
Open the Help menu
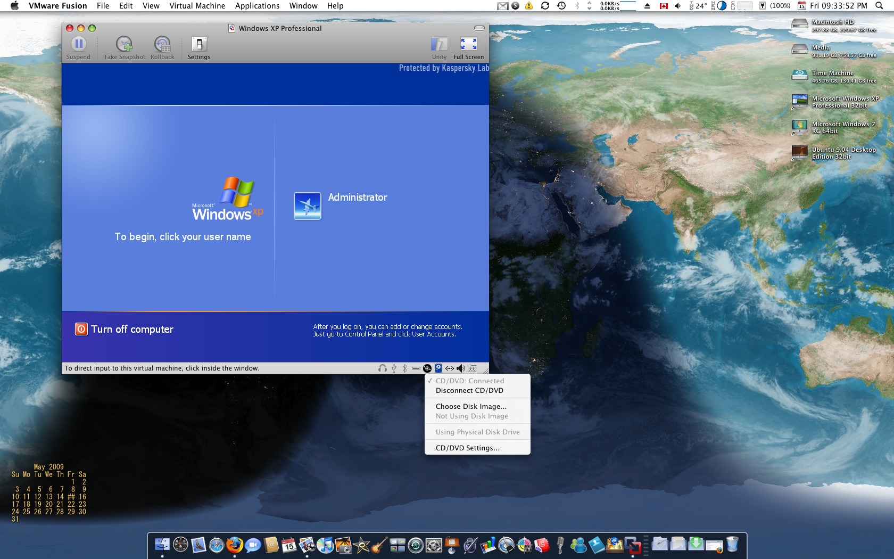[335, 6]
